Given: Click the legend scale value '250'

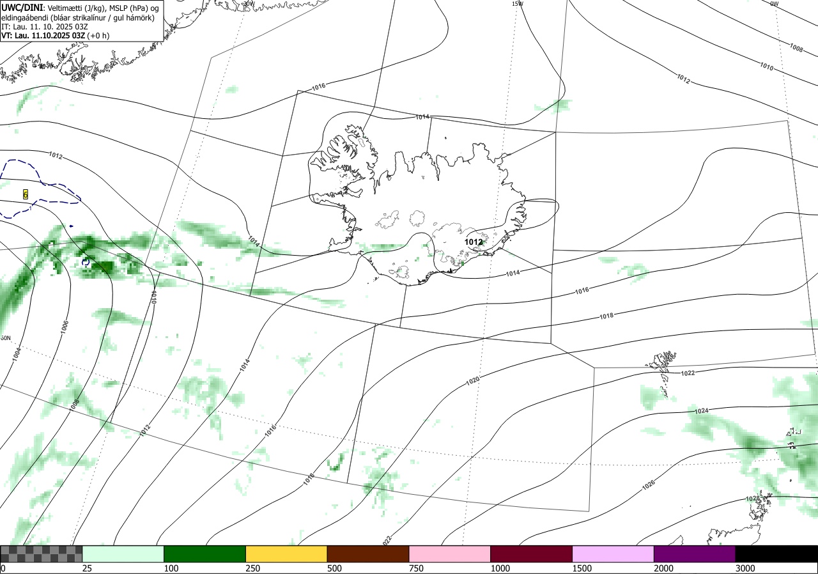Looking at the screenshot, I should tap(252, 568).
